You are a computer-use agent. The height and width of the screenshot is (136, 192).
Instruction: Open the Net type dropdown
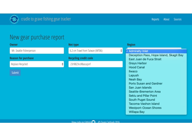[96, 51]
